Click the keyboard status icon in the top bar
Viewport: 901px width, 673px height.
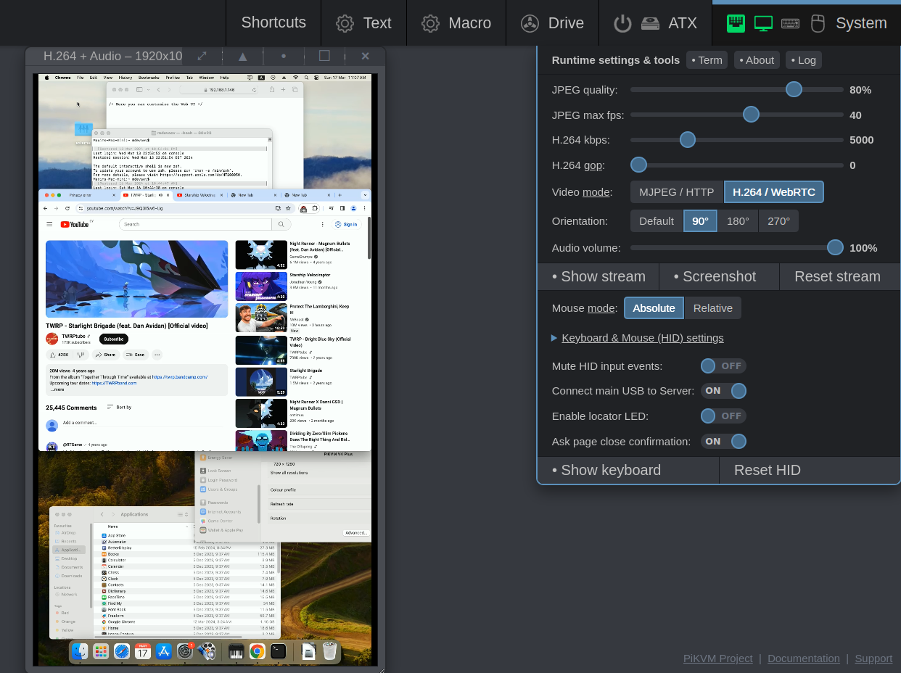[x=790, y=23]
